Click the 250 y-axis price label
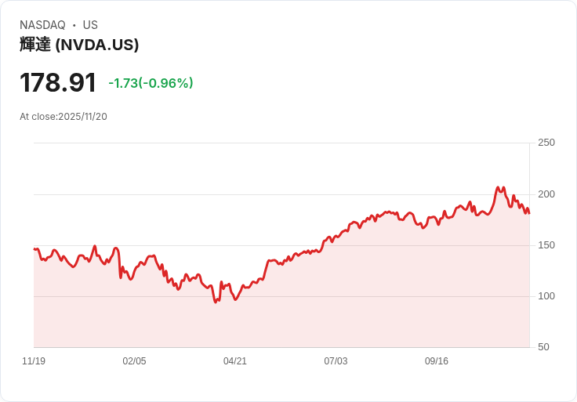Image resolution: width=577 pixels, height=402 pixels. pos(546,143)
